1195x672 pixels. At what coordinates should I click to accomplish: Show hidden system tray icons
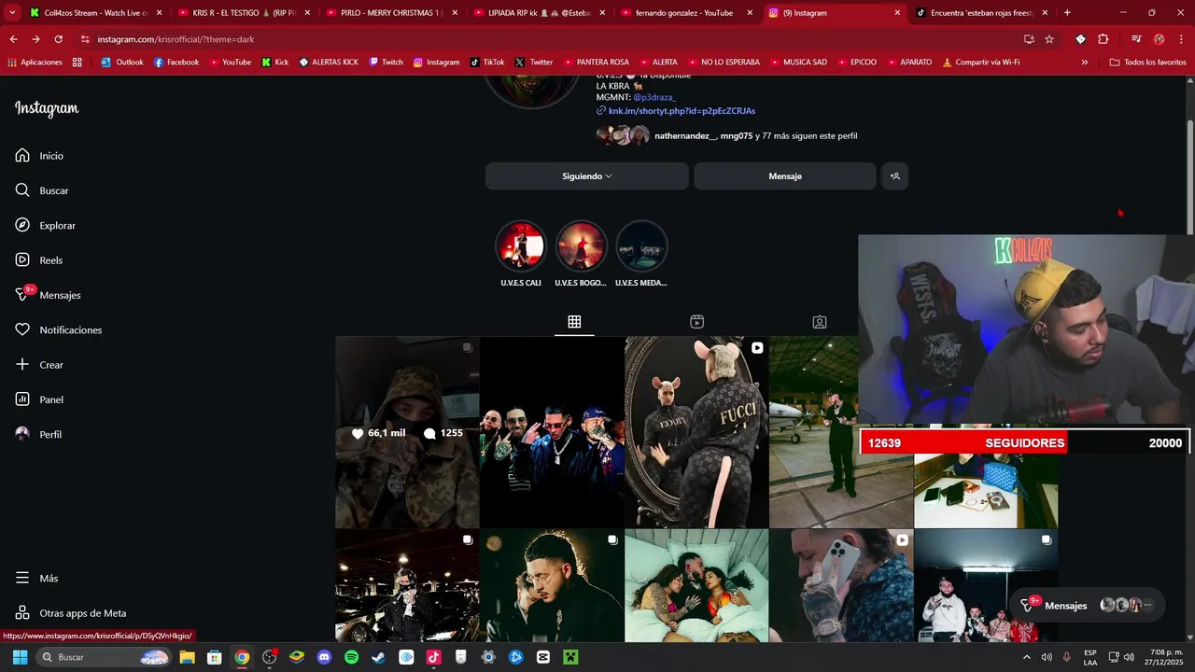[1027, 657]
